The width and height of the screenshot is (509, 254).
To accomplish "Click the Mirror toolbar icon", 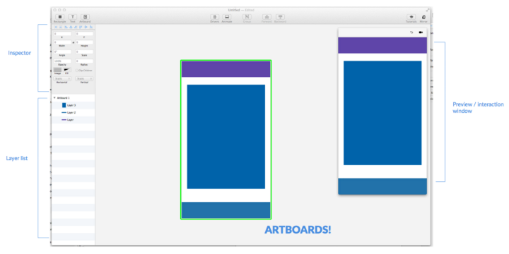I will coord(423,17).
